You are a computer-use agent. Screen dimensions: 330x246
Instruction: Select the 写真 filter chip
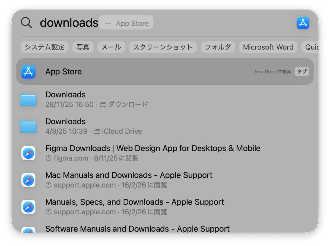(x=83, y=47)
